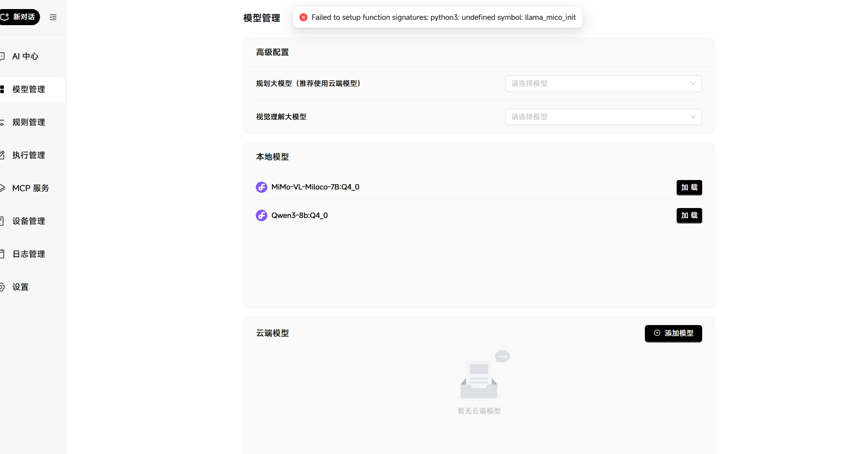Image resolution: width=859 pixels, height=454 pixels.
Task: Select the 设备管理 sidebar icon
Action: click(x=3, y=221)
